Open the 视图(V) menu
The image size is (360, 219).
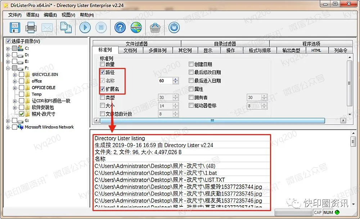click(68, 15)
